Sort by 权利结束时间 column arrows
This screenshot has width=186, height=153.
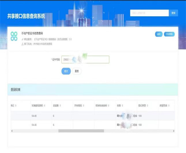tap(108, 106)
